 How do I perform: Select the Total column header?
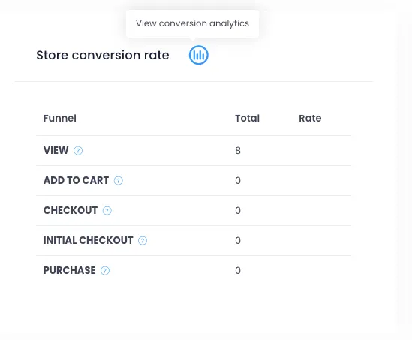point(247,119)
